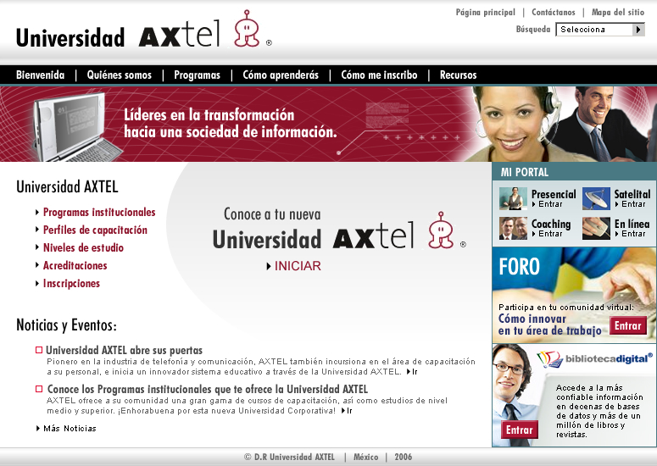The image size is (657, 466).
Task: Click the En línea mouse thumbnail
Action: pos(596,228)
